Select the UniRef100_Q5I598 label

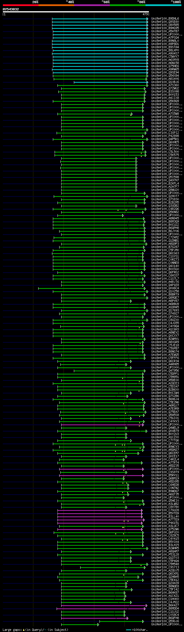coord(165,177)
